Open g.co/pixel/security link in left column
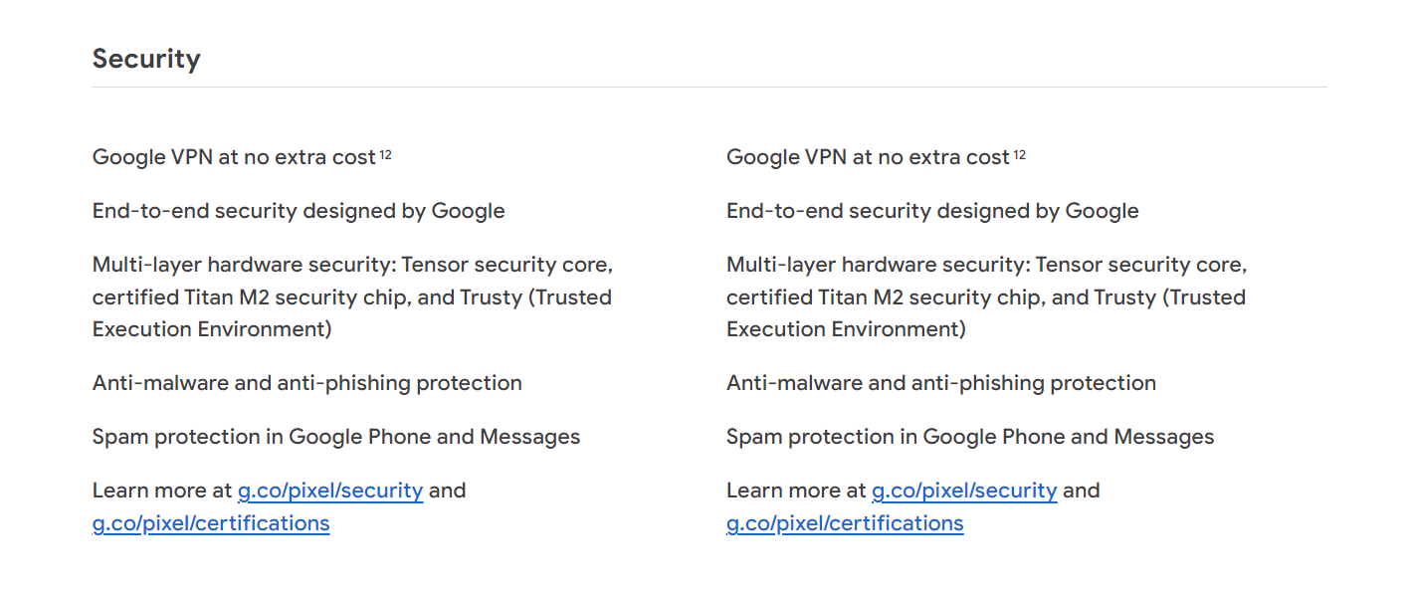This screenshot has height=591, width=1411. pyautogui.click(x=330, y=491)
